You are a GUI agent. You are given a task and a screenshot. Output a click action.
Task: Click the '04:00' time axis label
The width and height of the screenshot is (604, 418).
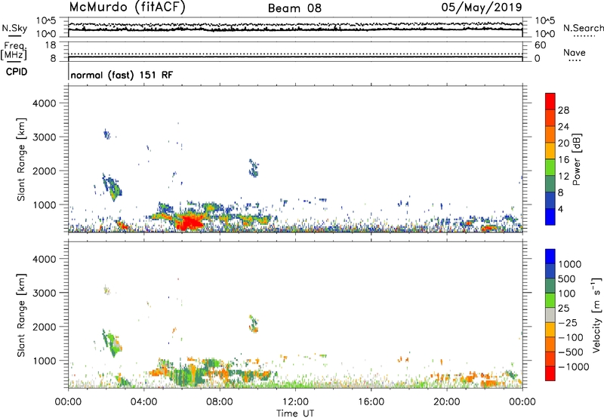[143, 402]
